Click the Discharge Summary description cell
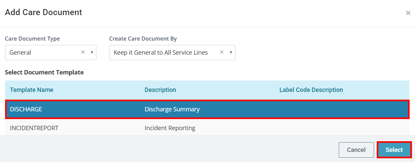The height and width of the screenshot is (162, 415). (172, 109)
